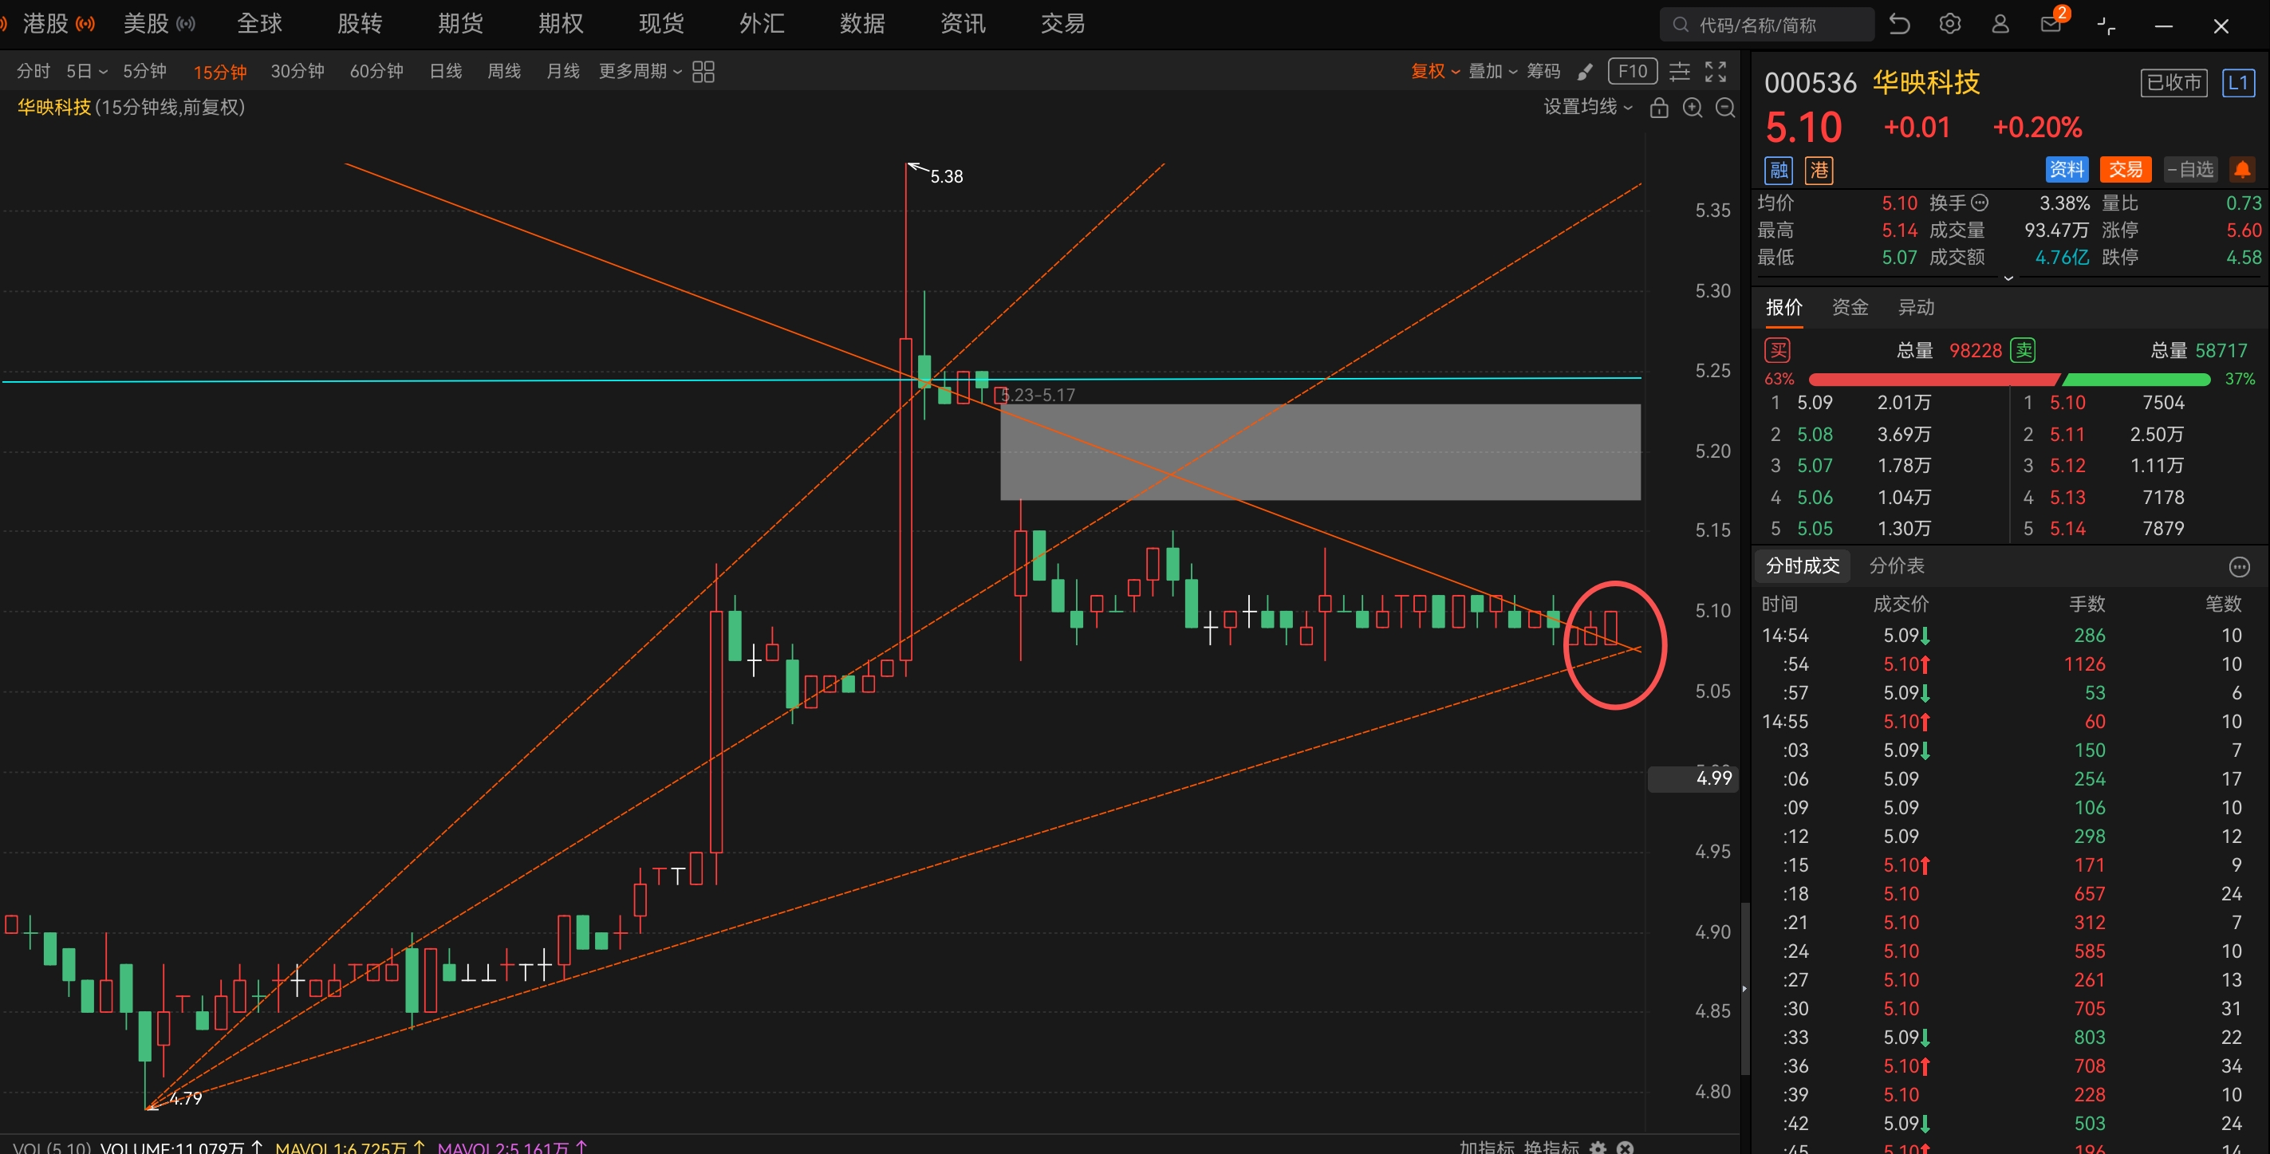
Task: Click the F10 button
Action: pyautogui.click(x=1632, y=71)
